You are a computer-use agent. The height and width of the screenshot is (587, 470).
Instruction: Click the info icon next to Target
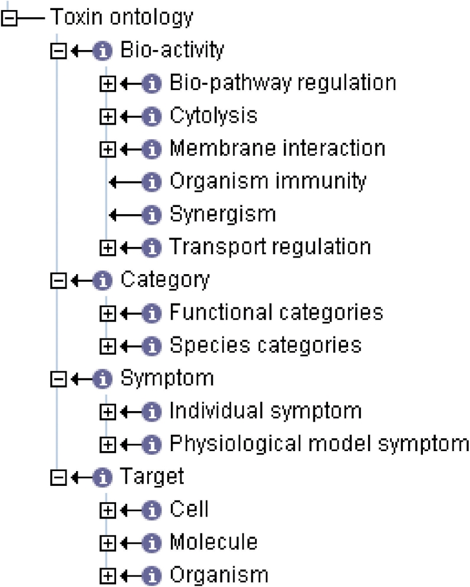(x=102, y=478)
